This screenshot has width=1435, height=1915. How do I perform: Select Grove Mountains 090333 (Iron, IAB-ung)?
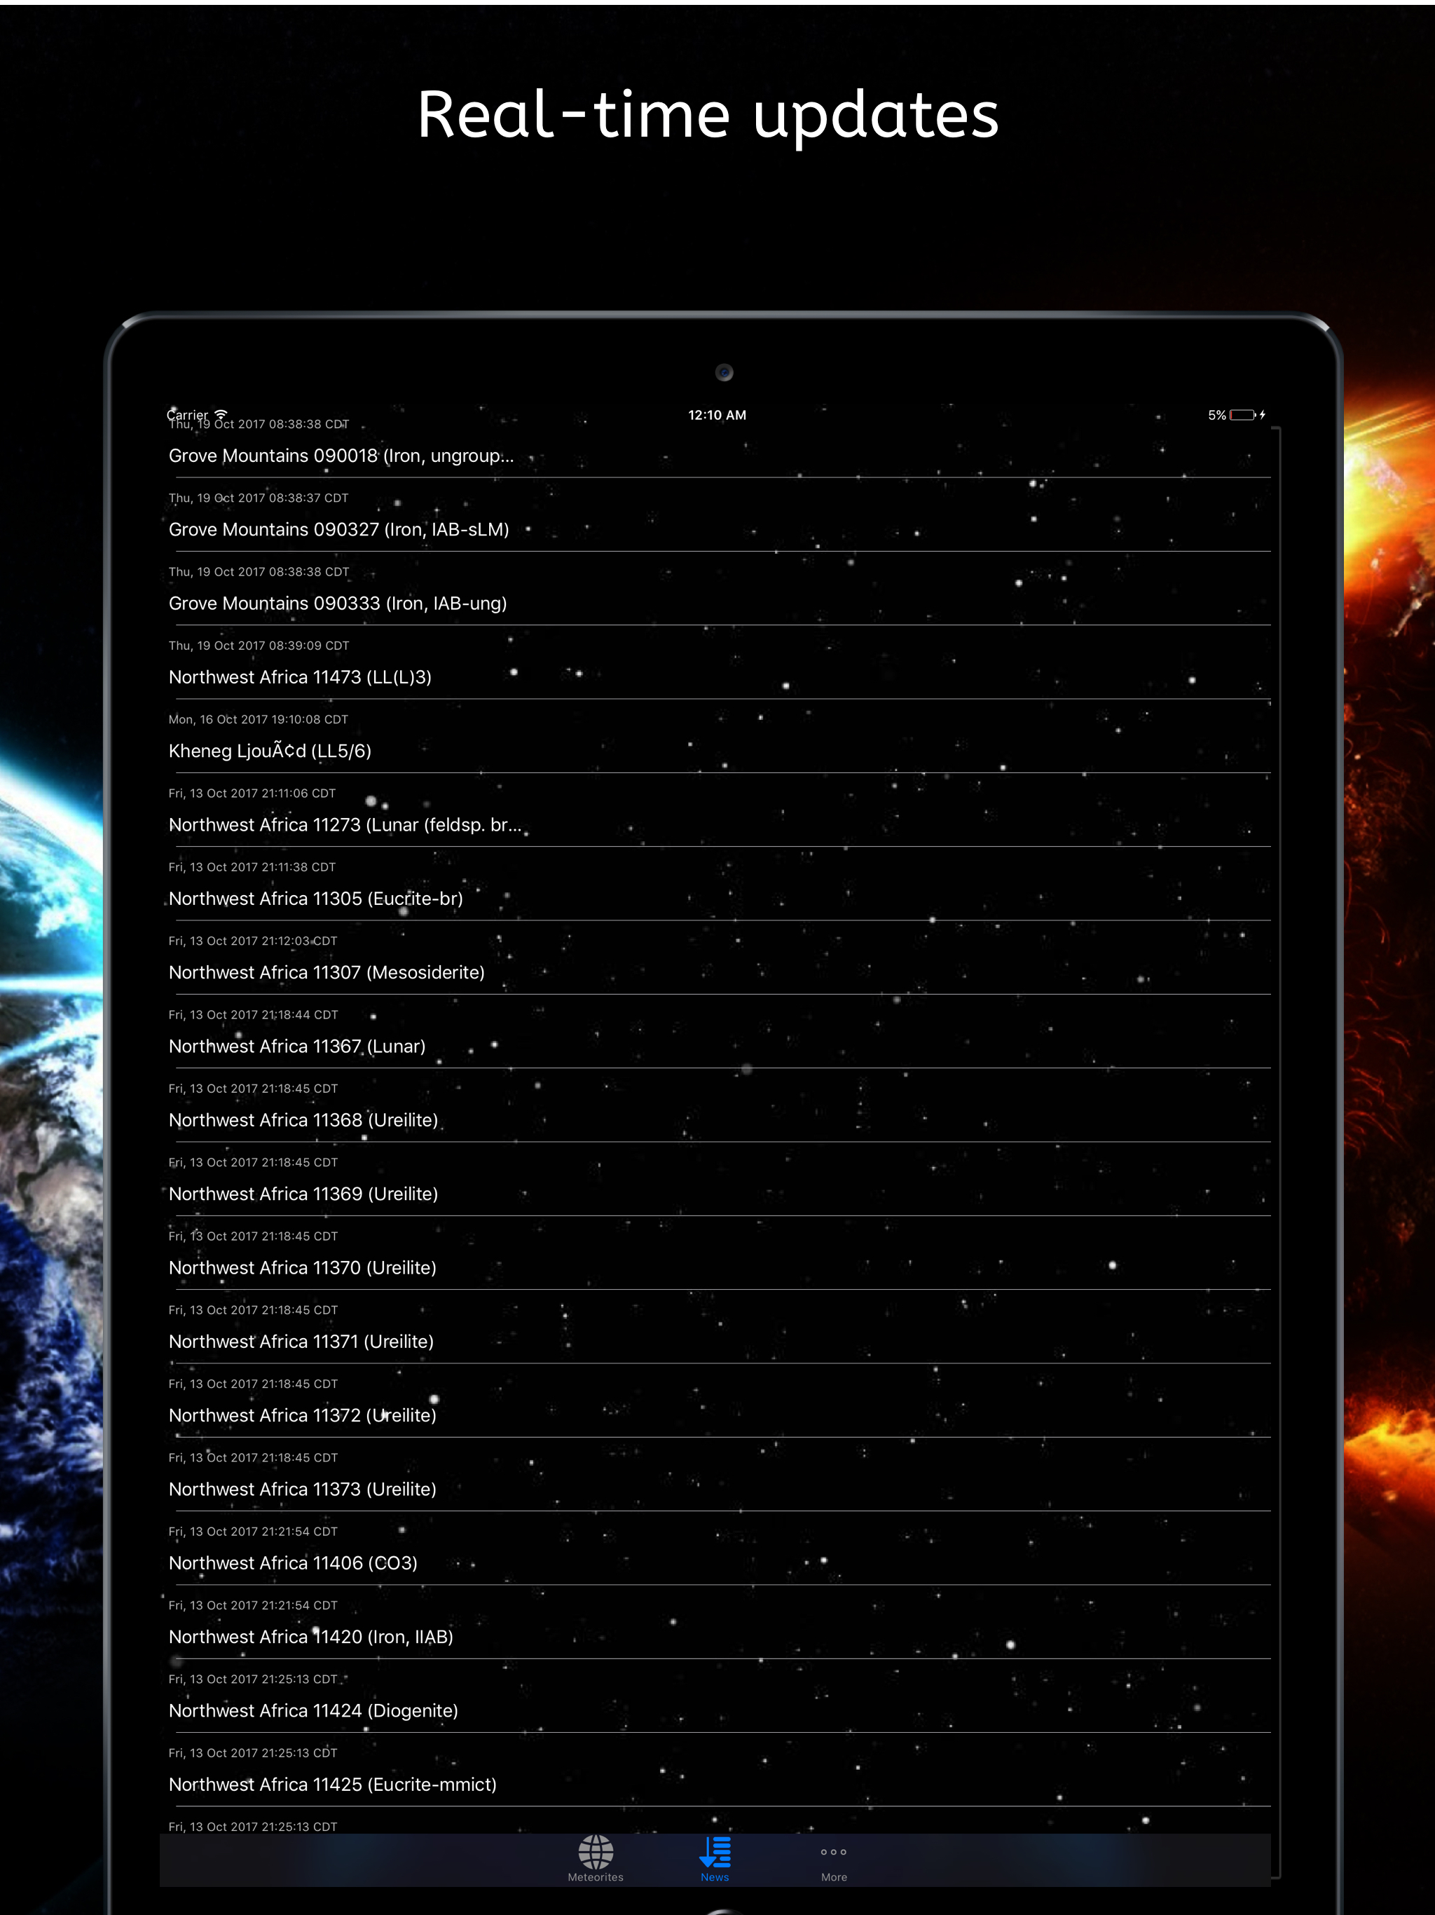(x=338, y=604)
